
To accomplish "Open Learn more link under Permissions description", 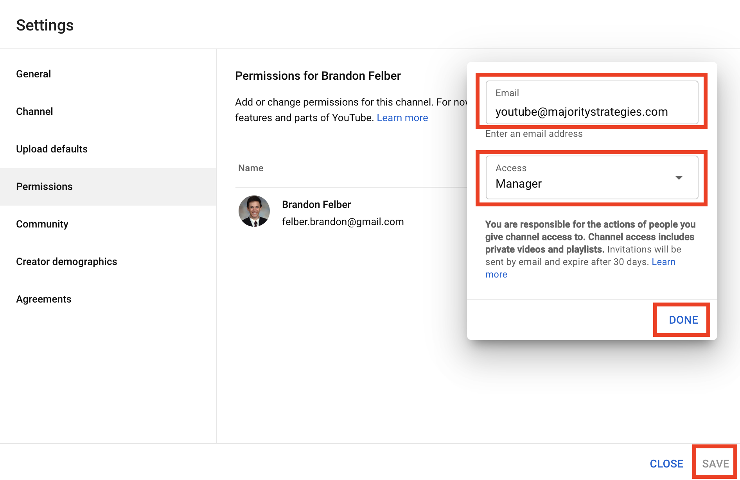I will tap(402, 118).
